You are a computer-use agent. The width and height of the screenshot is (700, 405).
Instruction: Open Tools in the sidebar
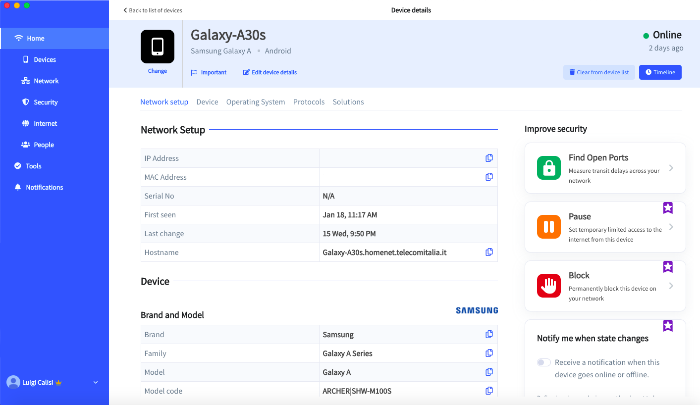[x=54, y=166]
